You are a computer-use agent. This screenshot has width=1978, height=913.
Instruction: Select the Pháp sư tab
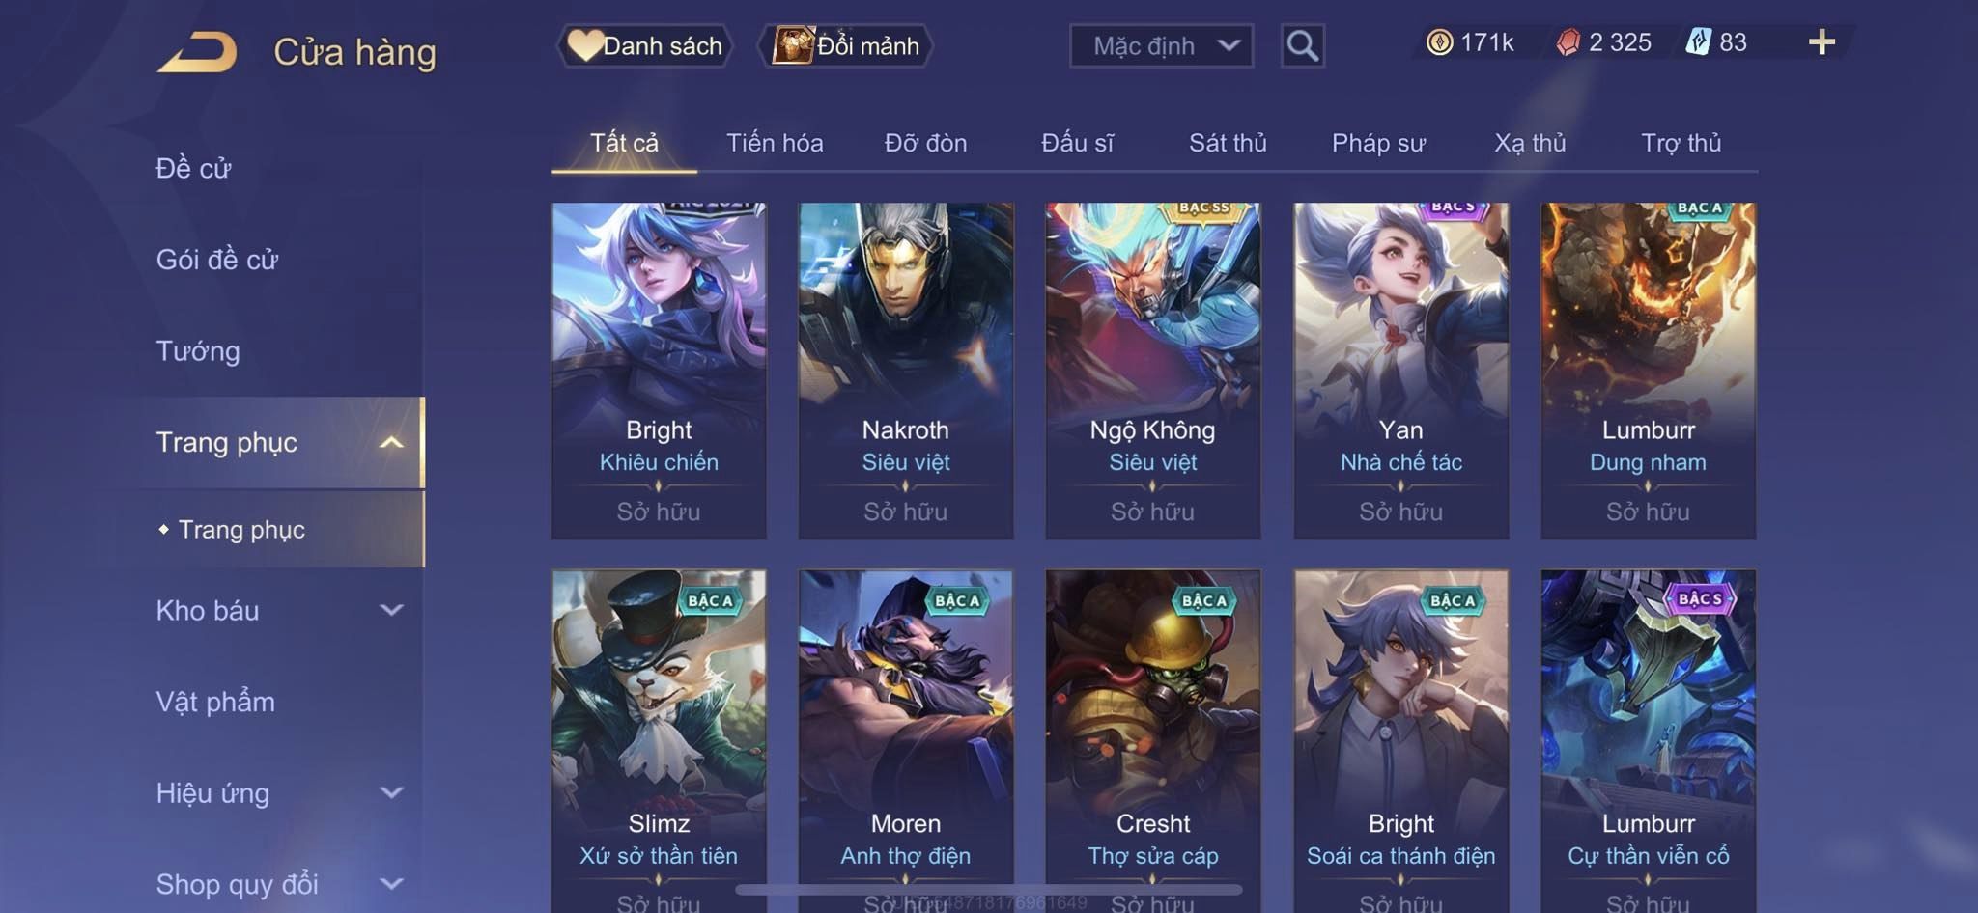pyautogui.click(x=1378, y=143)
